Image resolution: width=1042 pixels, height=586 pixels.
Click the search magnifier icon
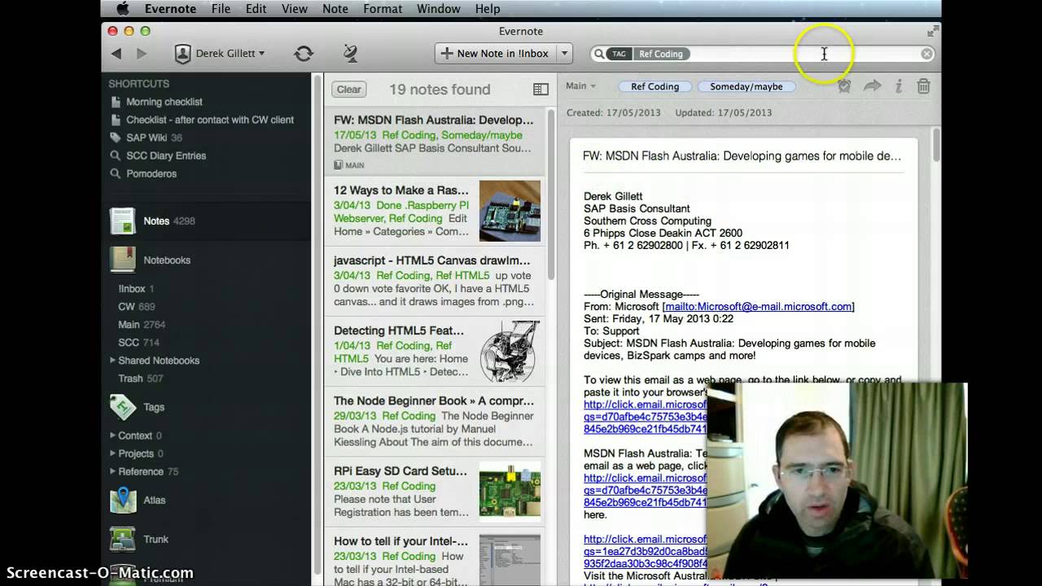[x=599, y=54]
